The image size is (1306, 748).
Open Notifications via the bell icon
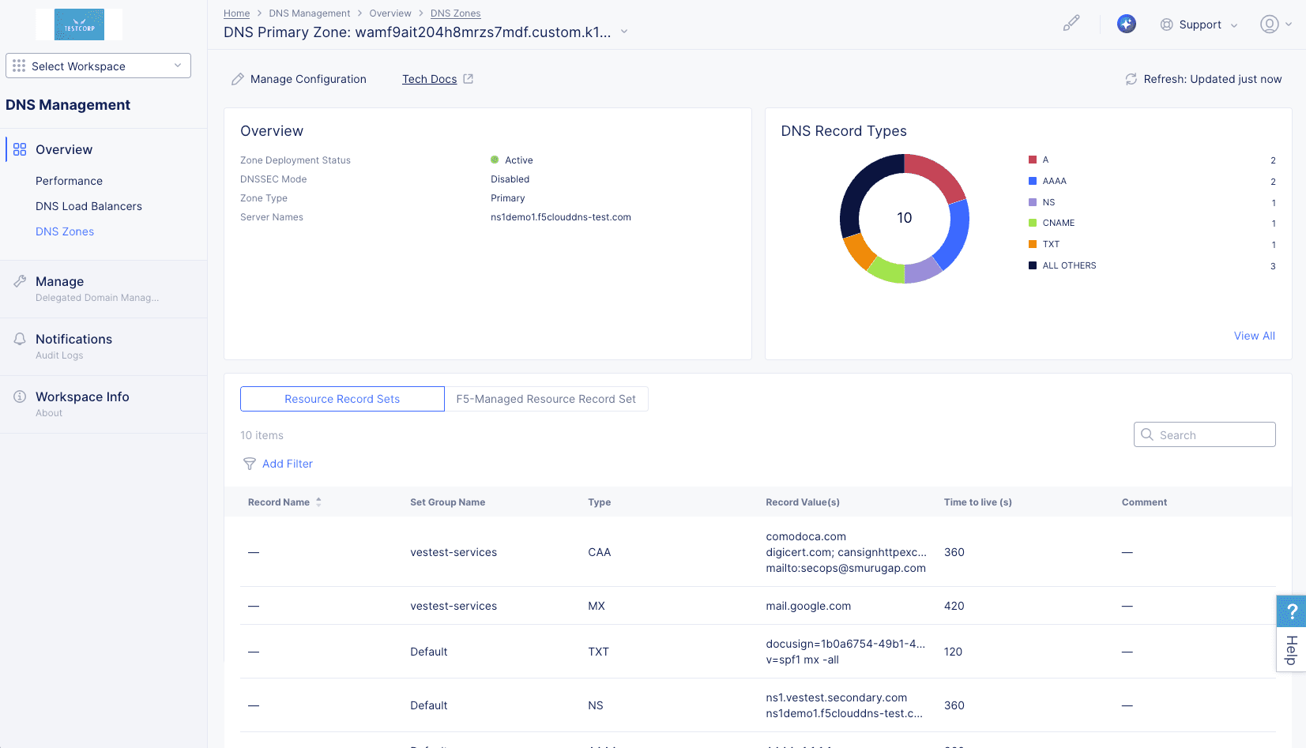click(x=19, y=338)
